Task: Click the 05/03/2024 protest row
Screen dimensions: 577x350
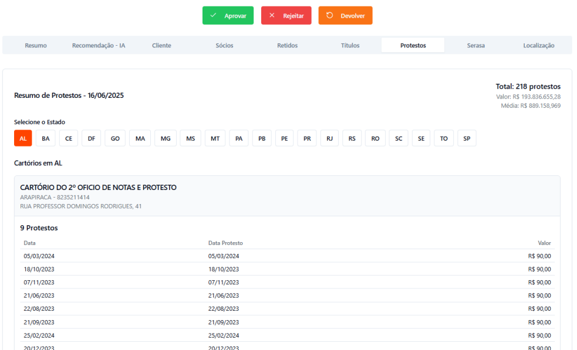Action: (x=287, y=256)
